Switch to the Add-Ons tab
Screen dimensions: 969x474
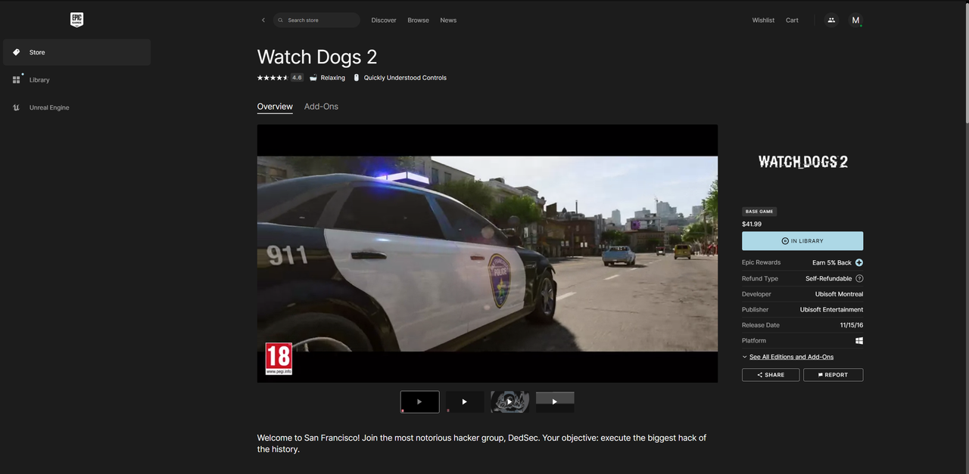(321, 107)
